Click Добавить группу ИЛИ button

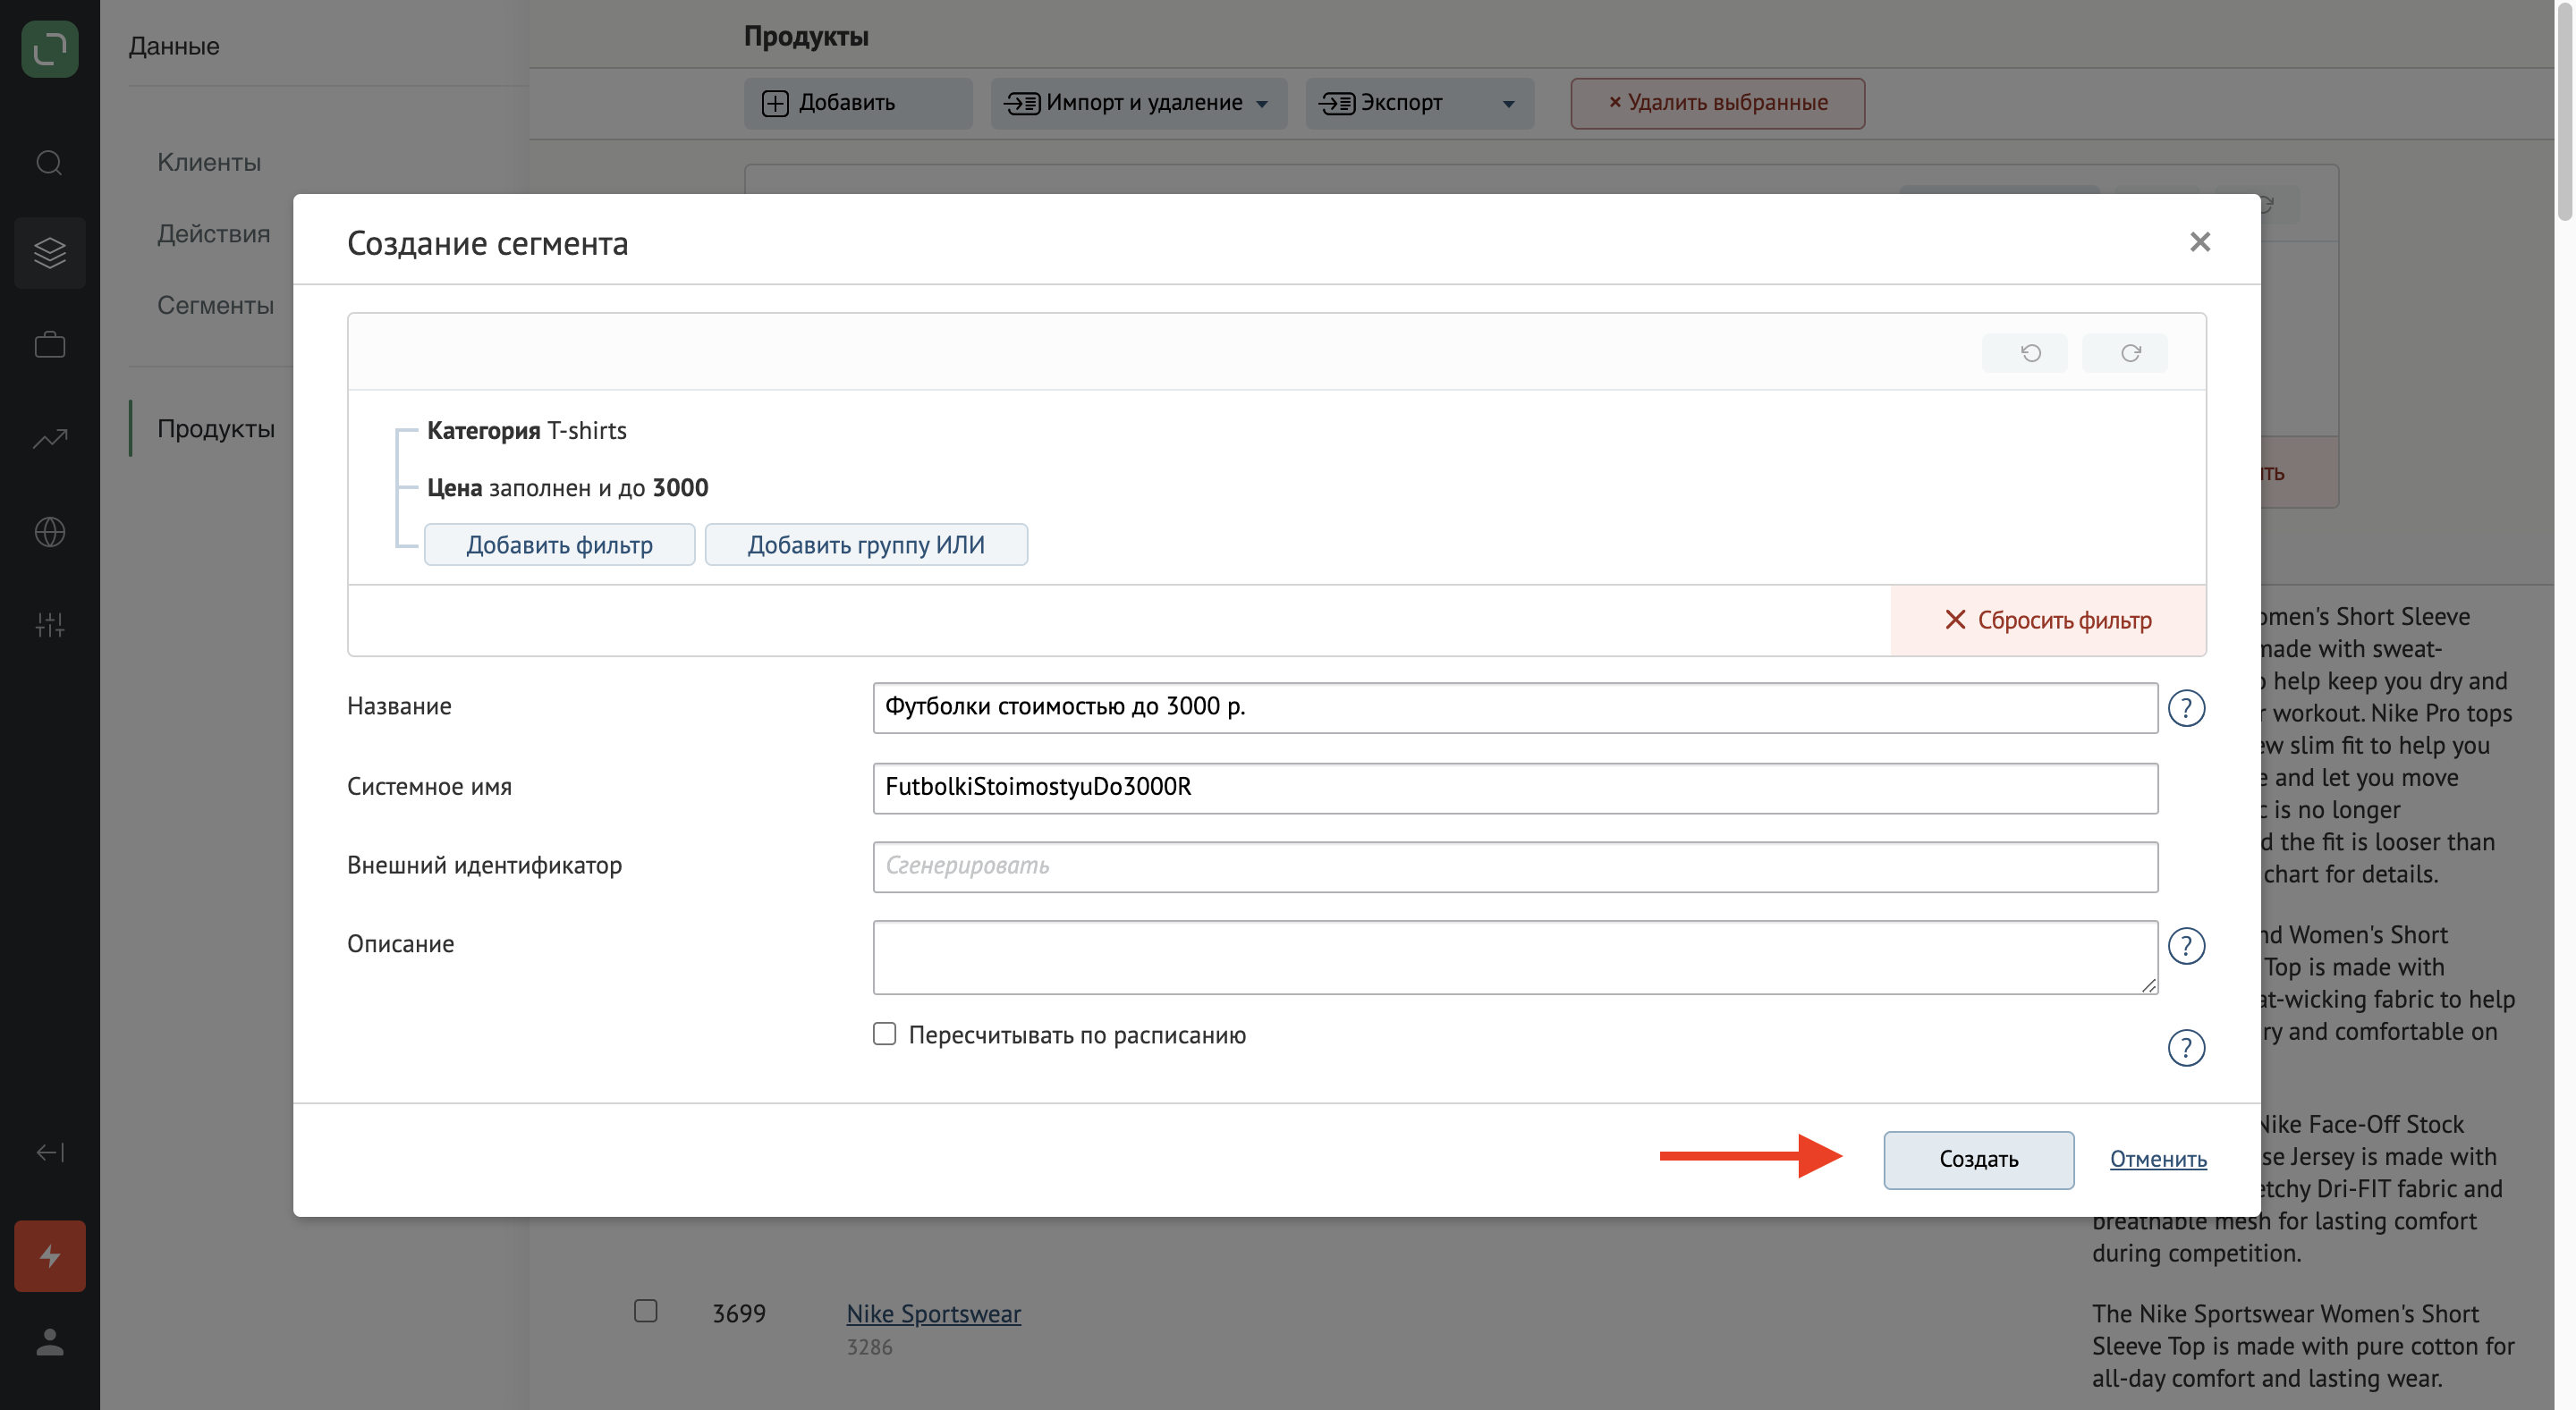866,545
